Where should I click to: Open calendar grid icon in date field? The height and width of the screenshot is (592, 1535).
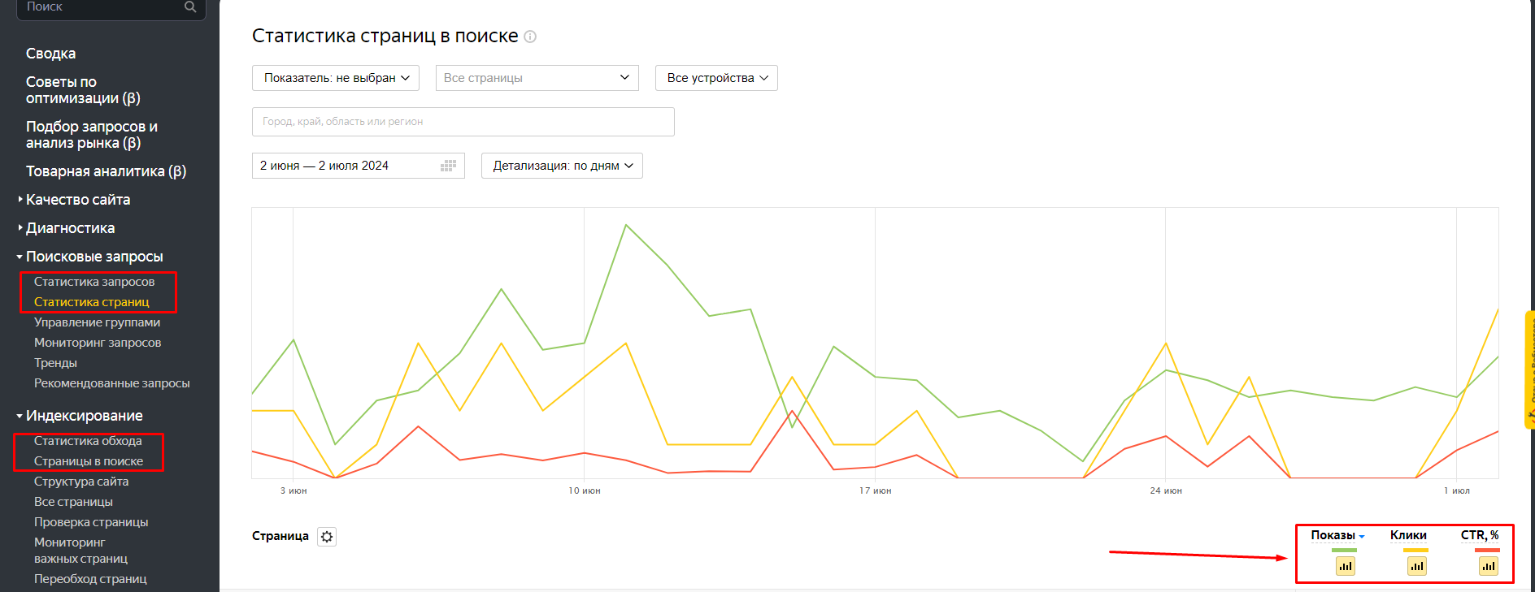[448, 166]
